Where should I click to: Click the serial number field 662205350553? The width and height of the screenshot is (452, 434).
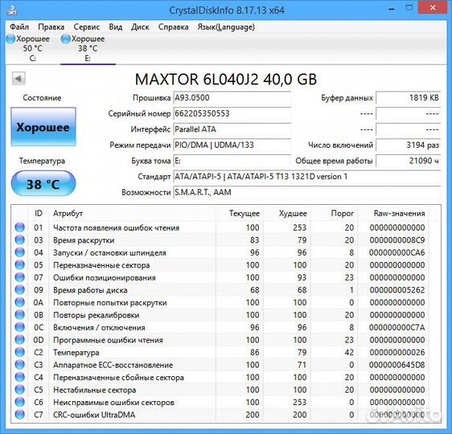coord(232,113)
